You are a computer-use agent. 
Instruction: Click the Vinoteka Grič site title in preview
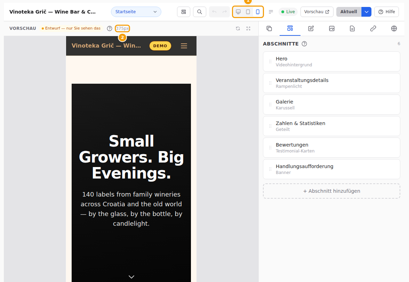(106, 46)
